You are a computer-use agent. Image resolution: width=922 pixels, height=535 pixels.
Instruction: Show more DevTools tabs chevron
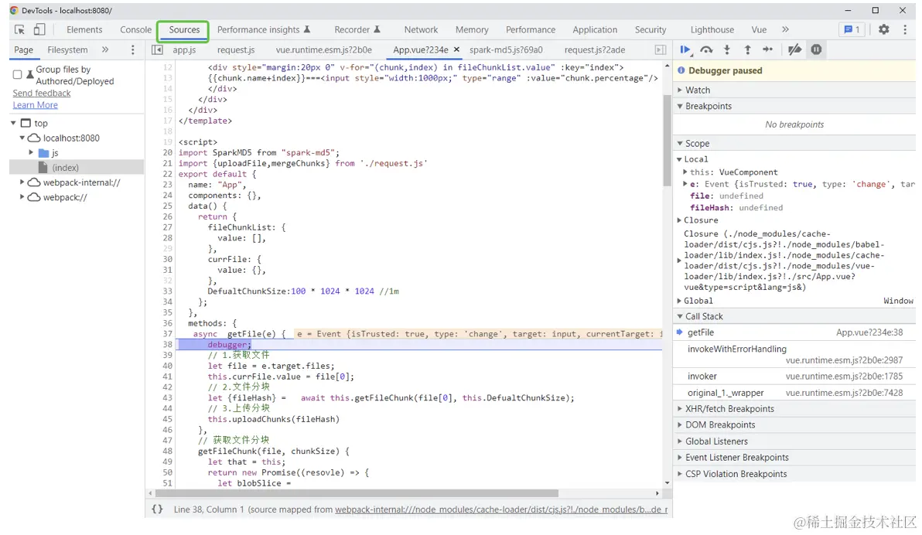(785, 29)
